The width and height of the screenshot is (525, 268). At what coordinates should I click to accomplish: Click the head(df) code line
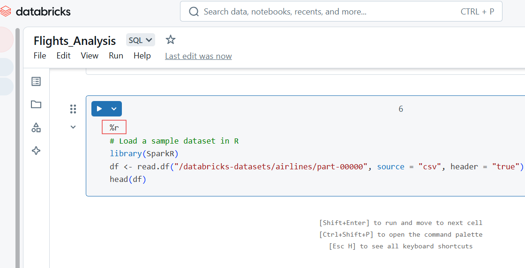pos(128,180)
